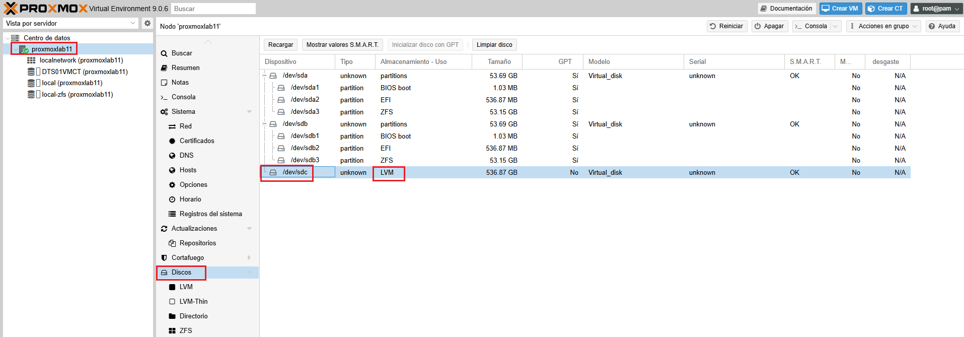Collapse the side menu with the top arrow
Viewport: 964px width, 337px height.
(x=208, y=41)
